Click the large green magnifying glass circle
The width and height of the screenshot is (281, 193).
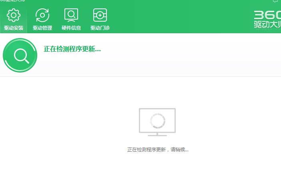[20, 55]
